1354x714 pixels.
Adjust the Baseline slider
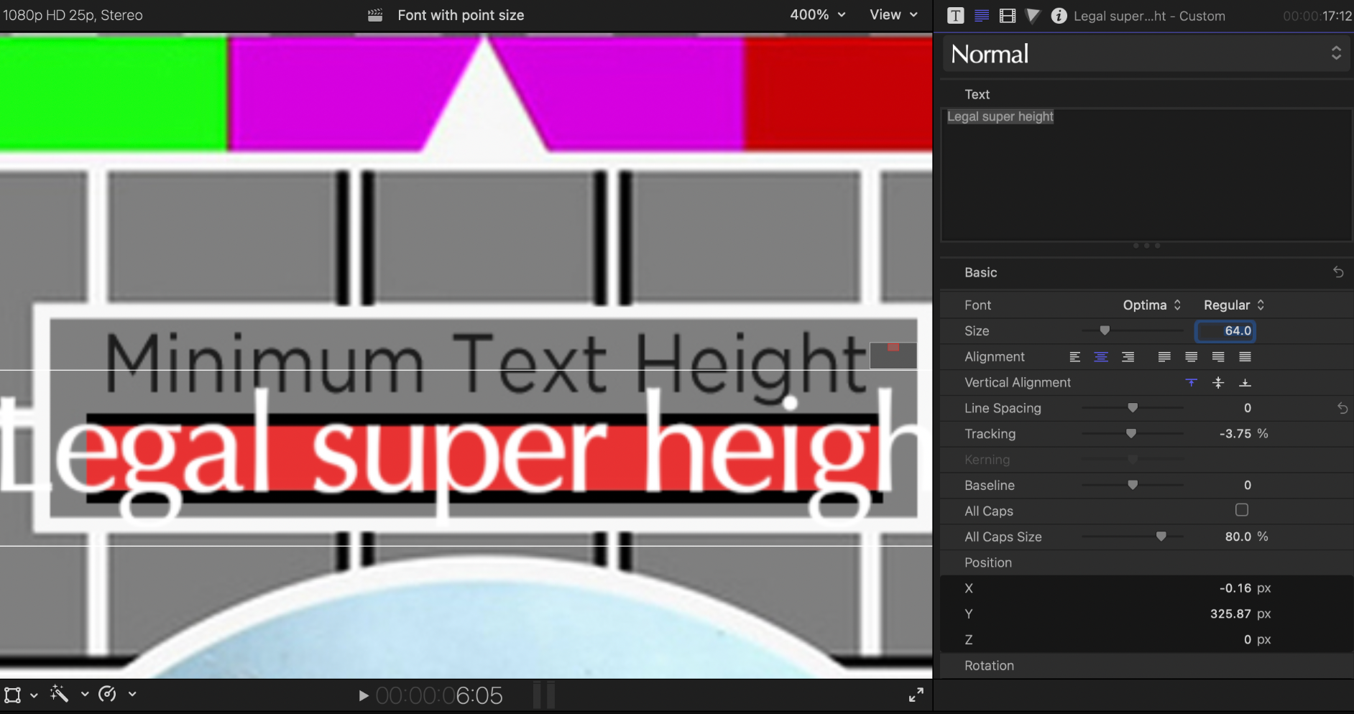click(1133, 486)
